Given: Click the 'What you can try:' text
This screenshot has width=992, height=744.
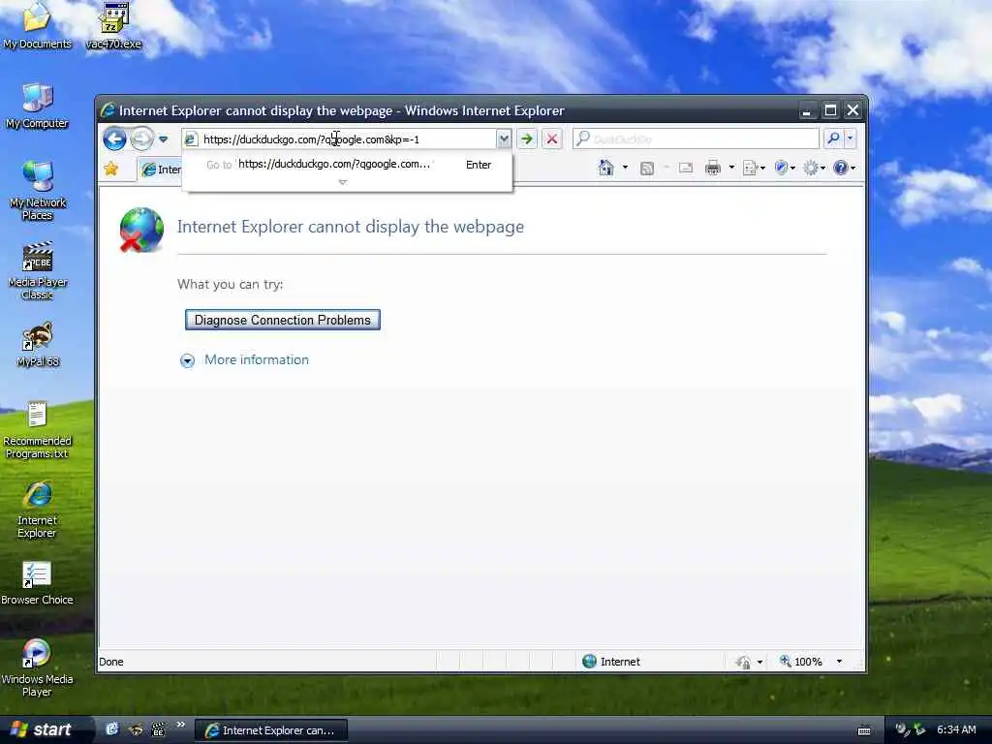Looking at the screenshot, I should [x=231, y=284].
